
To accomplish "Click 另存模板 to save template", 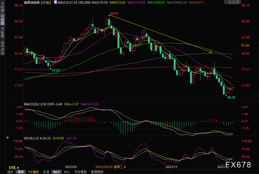I will point(80,172).
